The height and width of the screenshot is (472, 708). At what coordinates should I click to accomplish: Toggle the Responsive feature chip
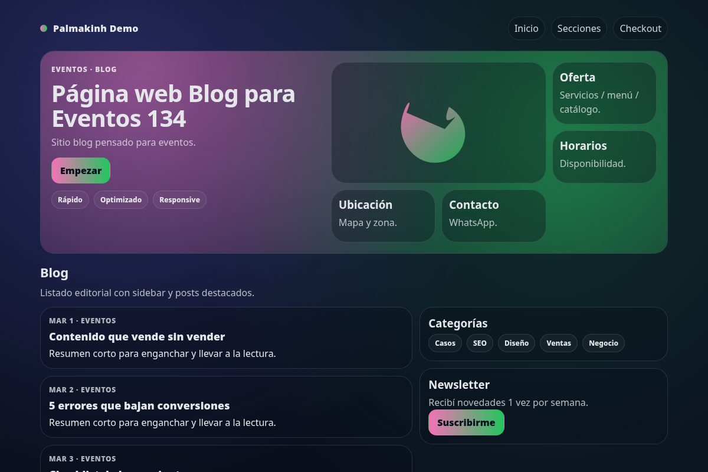(x=179, y=199)
